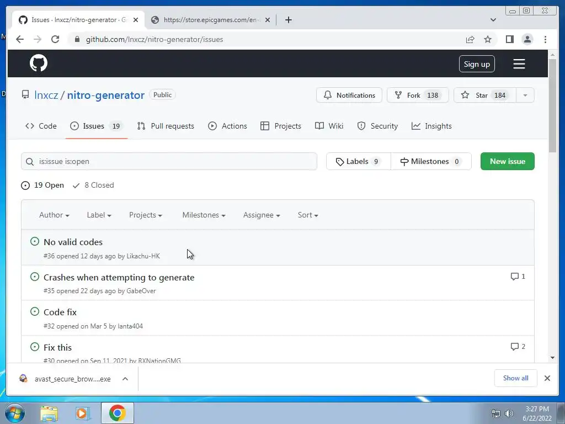Open the Insights tab
Image resolution: width=565 pixels, height=424 pixels.
pyautogui.click(x=431, y=126)
